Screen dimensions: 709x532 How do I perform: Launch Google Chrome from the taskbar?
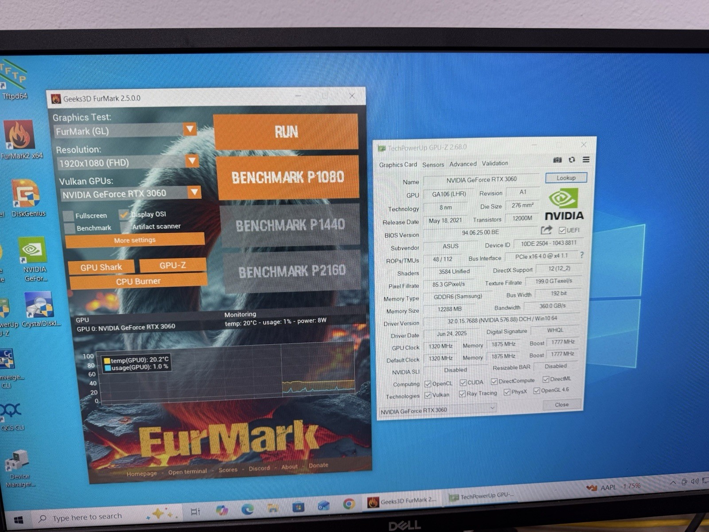pyautogui.click(x=349, y=504)
